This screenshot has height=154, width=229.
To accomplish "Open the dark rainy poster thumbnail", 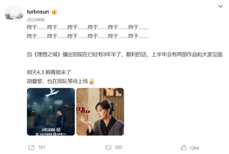I will pos(51,112).
